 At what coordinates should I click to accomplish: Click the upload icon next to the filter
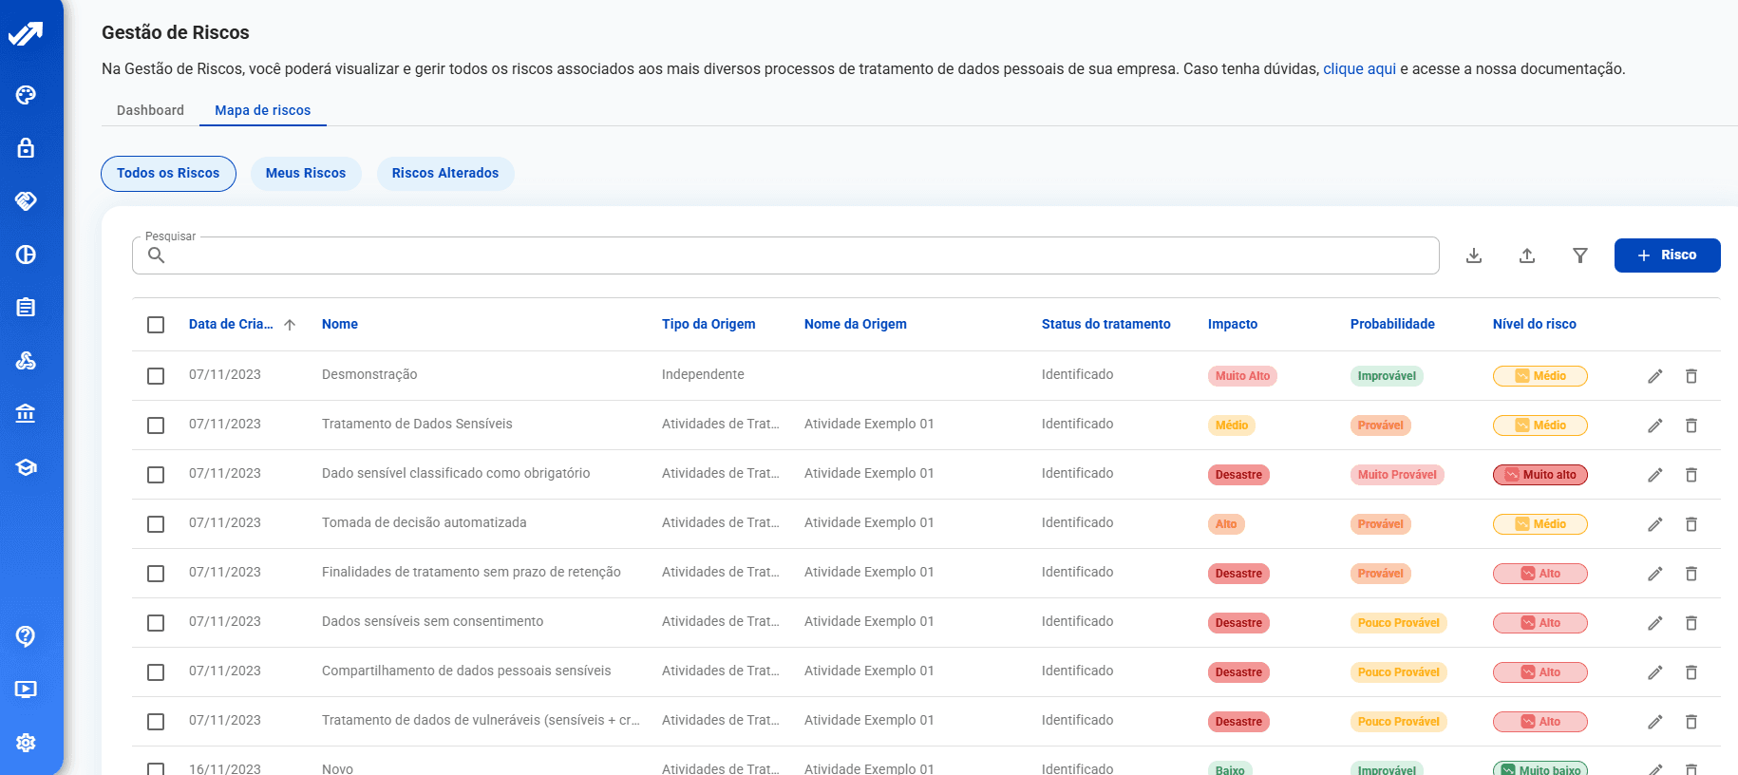tap(1527, 255)
